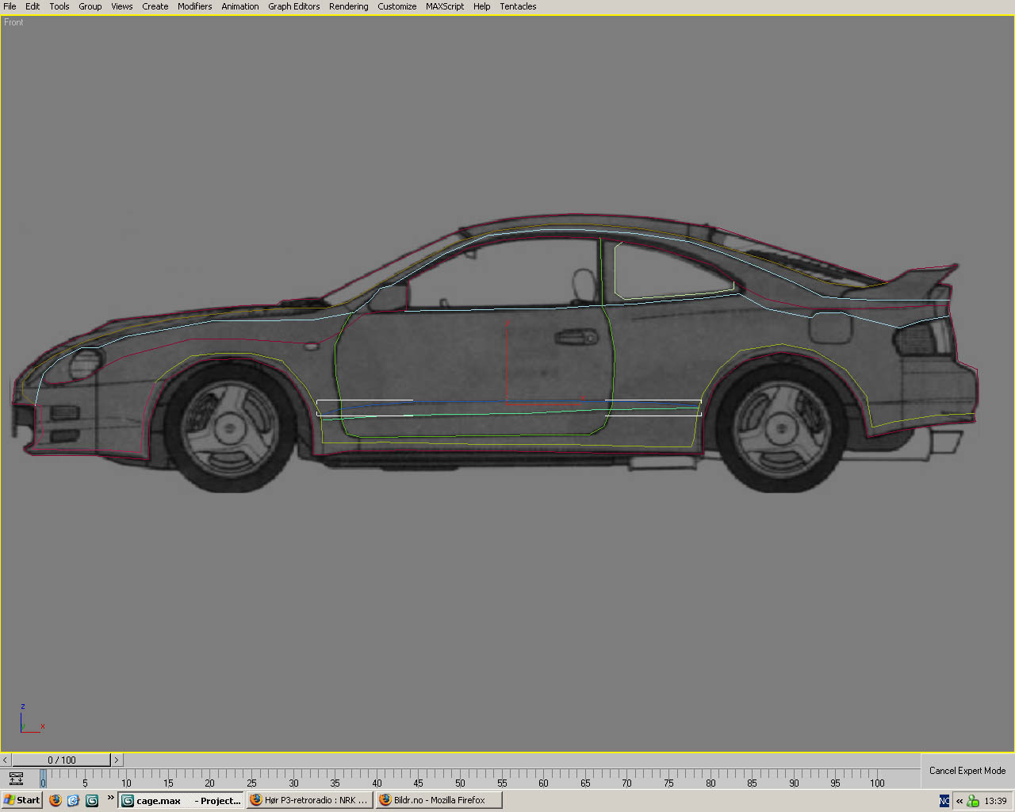Open the MAXScript menu
The height and width of the screenshot is (812, 1015).
[x=445, y=6]
